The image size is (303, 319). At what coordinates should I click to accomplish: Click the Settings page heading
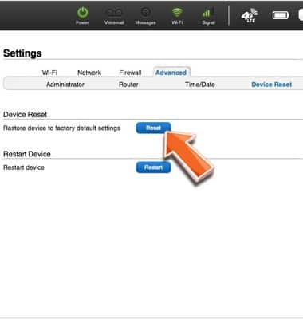click(x=22, y=53)
